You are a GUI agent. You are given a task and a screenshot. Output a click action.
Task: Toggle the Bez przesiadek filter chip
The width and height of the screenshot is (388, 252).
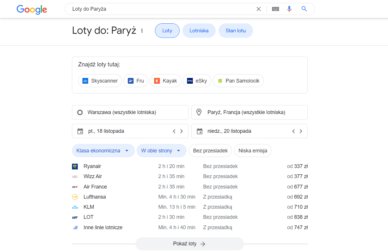tap(210, 150)
